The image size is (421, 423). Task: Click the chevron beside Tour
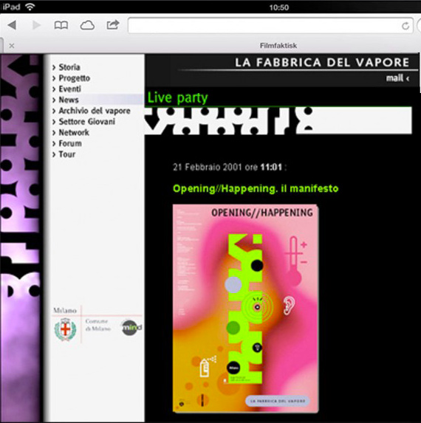pos(54,154)
